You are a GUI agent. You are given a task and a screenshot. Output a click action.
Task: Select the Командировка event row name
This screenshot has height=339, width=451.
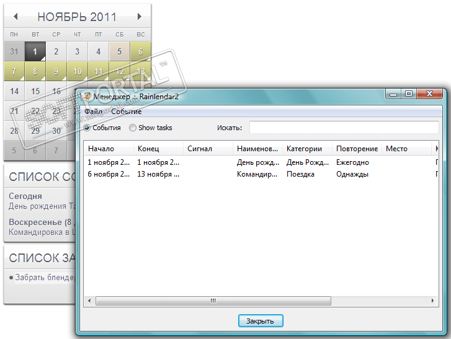[257, 174]
